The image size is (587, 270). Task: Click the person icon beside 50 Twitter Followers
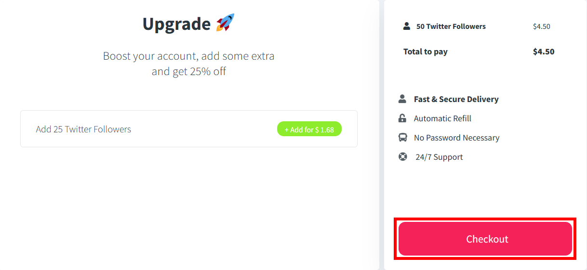(406, 26)
